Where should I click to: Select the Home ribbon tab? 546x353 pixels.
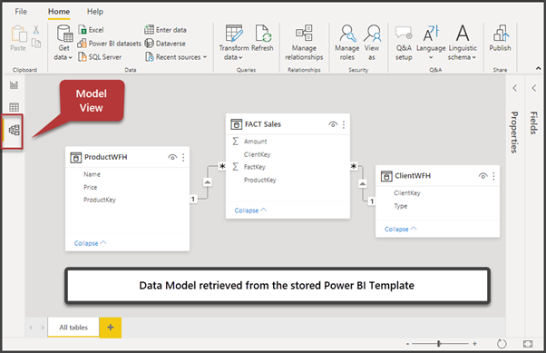tap(59, 12)
